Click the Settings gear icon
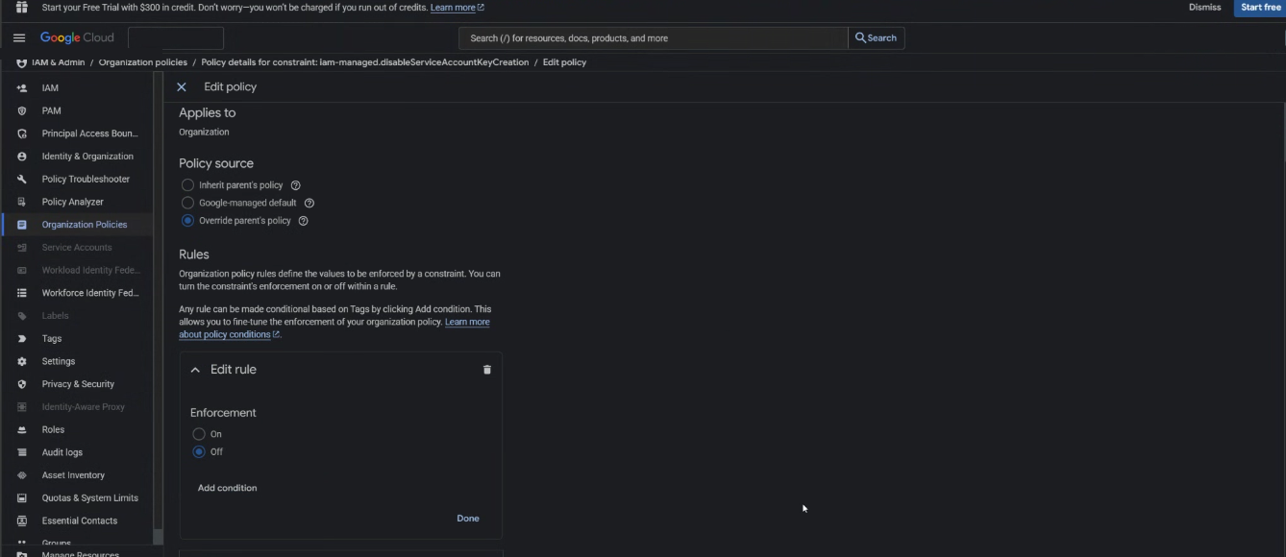 [x=22, y=361]
